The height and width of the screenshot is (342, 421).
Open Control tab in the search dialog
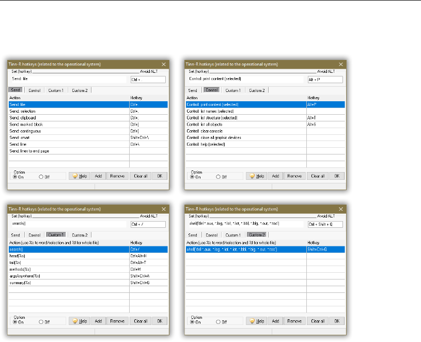[x=35, y=235]
